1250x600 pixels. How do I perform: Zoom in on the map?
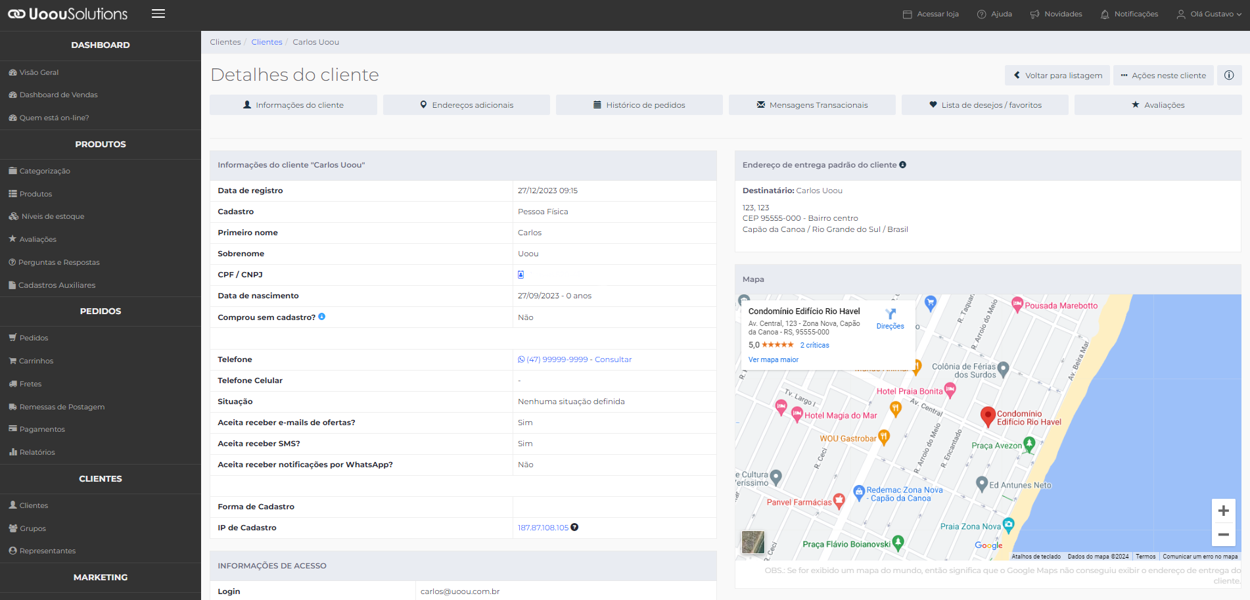(1223, 511)
